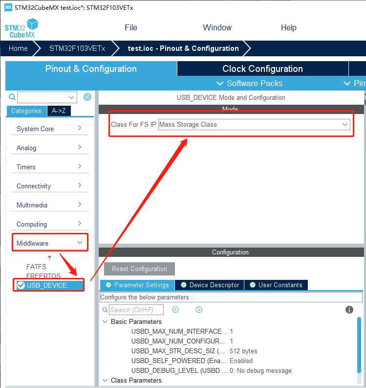Select FREERTOS middleware item
This screenshot has width=366, height=388.
click(43, 275)
